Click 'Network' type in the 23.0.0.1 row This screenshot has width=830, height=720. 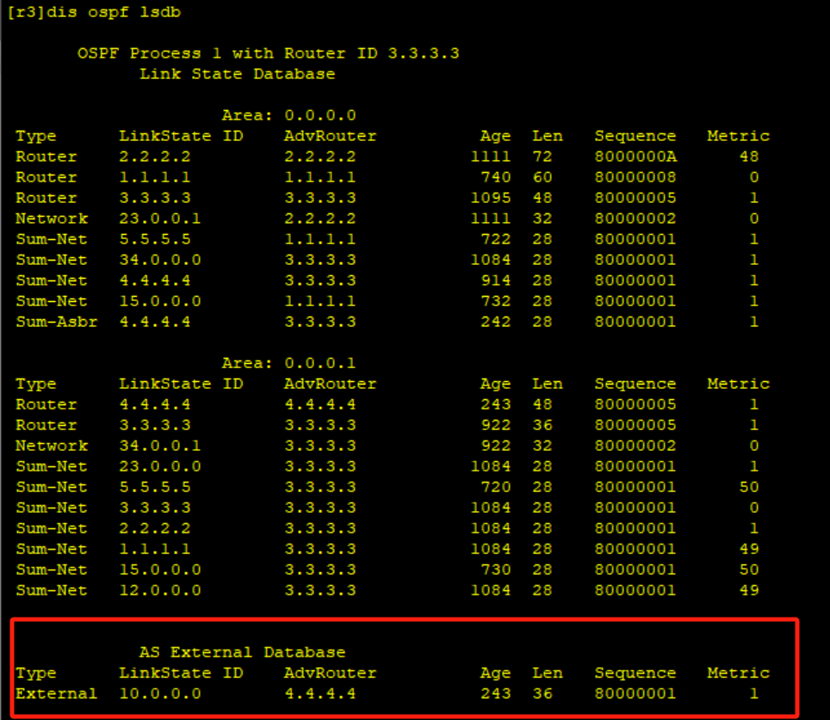coord(52,218)
